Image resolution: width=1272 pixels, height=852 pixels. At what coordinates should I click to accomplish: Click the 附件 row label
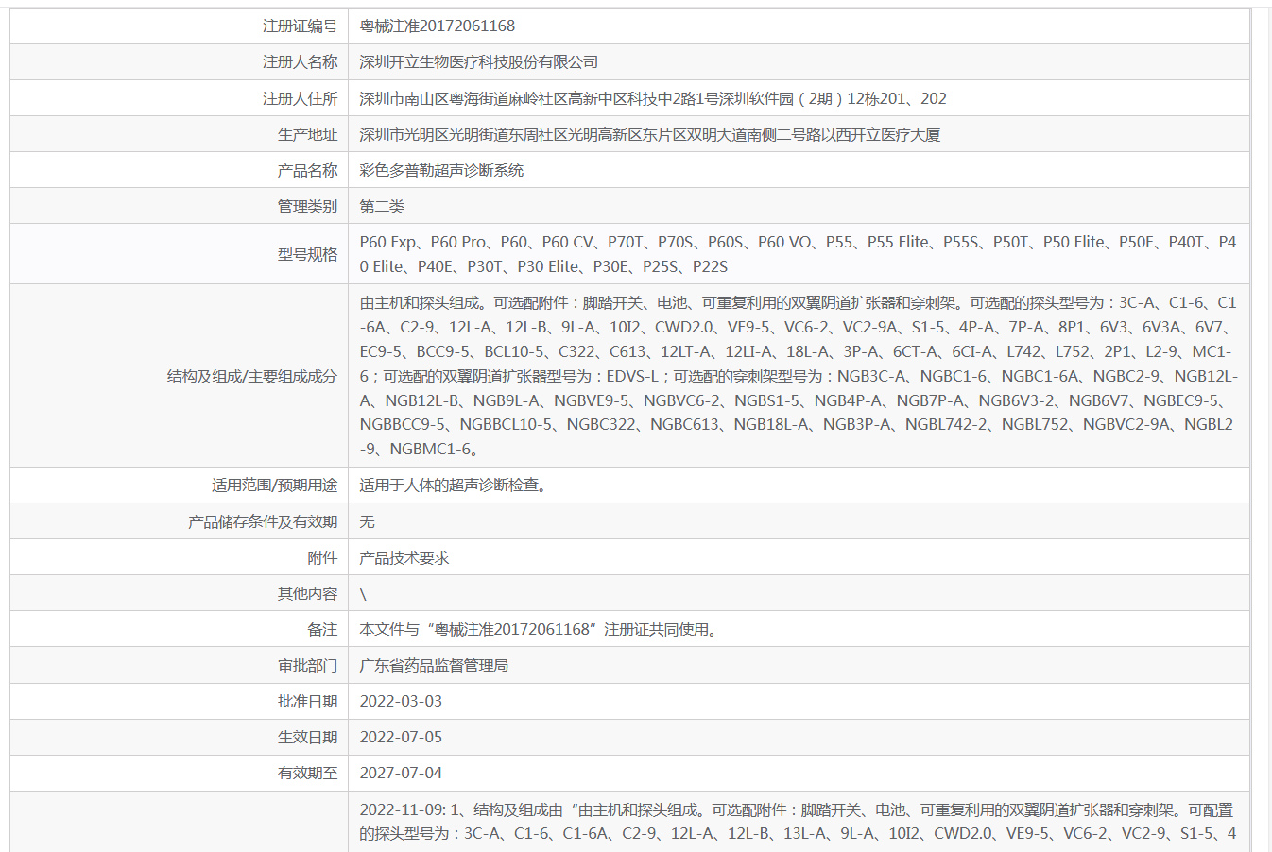pos(322,557)
